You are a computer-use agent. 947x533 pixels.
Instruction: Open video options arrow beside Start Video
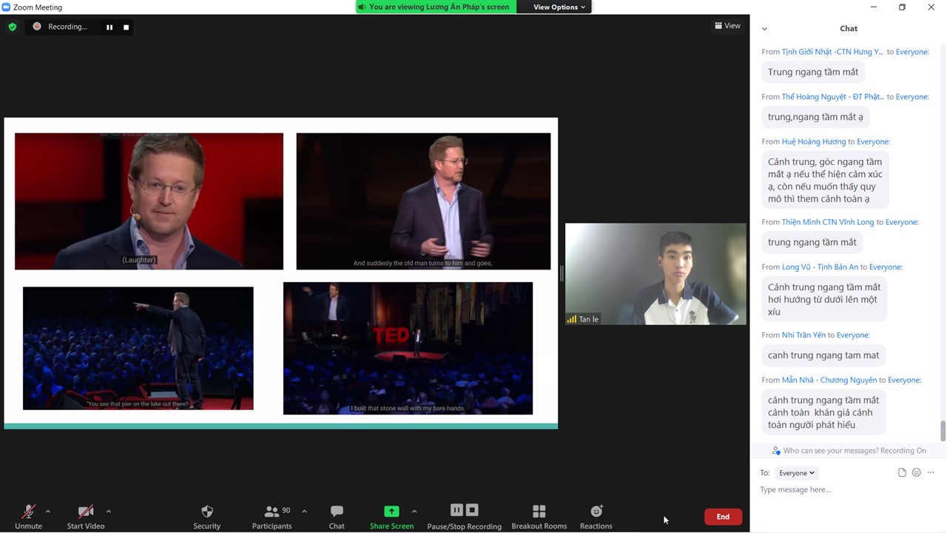pos(109,512)
